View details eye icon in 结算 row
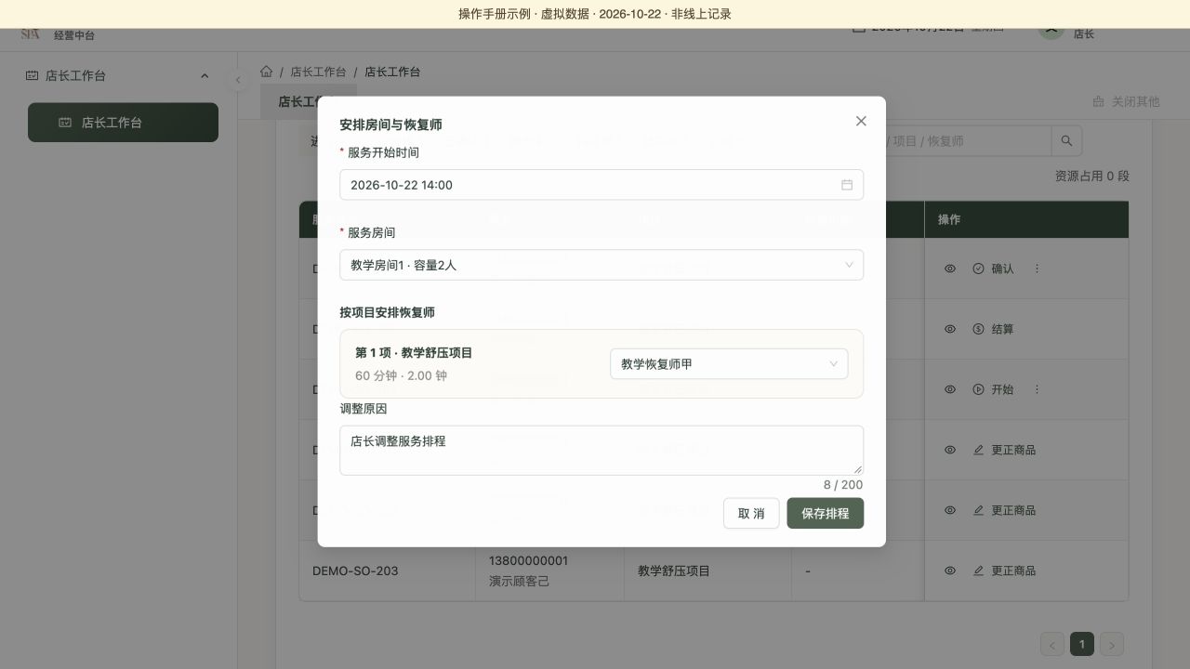The image size is (1190, 669). [x=950, y=329]
